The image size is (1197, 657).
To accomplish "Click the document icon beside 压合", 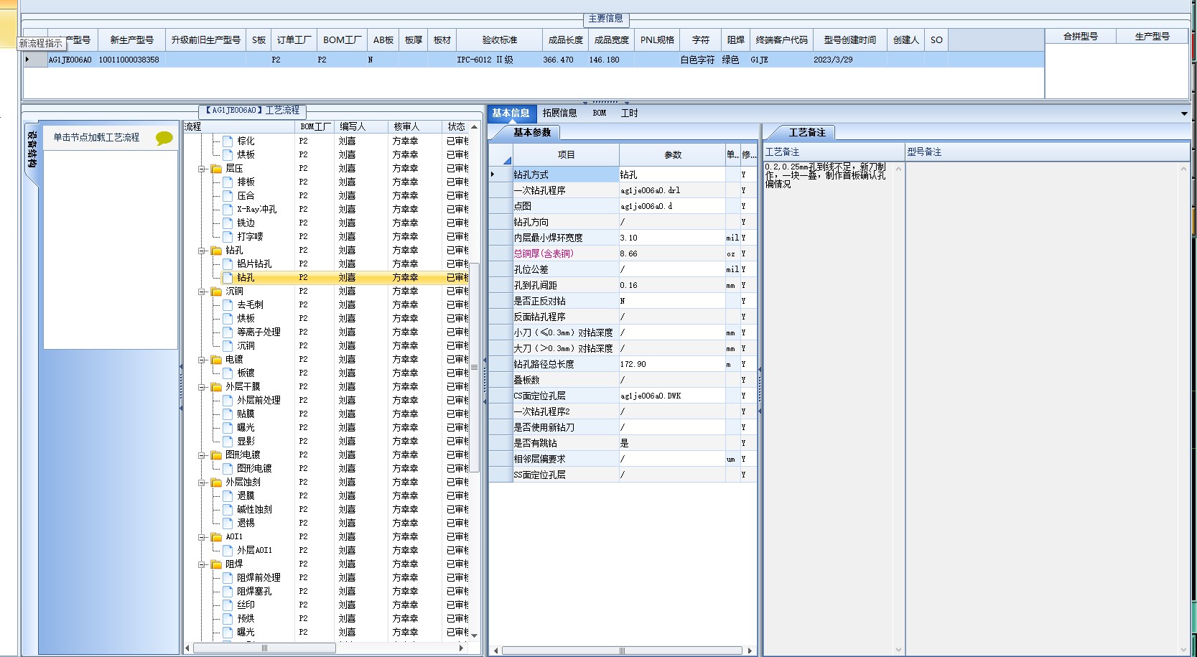I will (x=228, y=196).
